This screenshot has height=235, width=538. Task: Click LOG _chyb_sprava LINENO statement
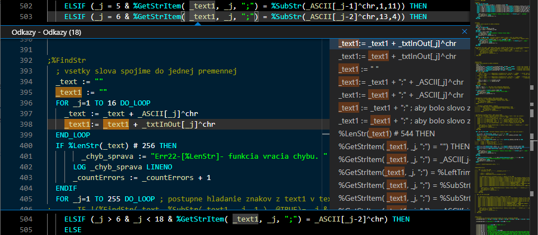point(122,167)
